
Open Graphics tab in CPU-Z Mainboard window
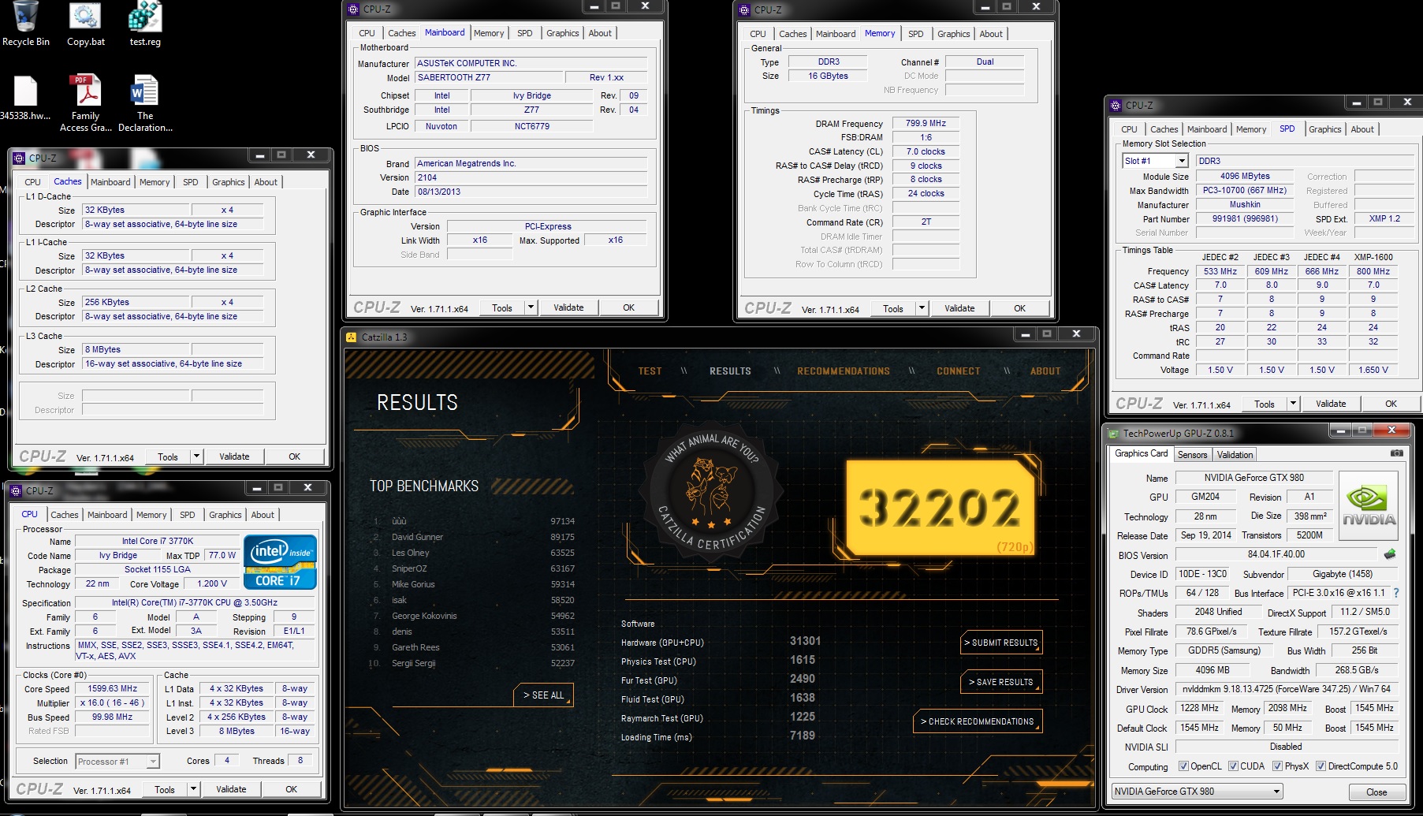[562, 33]
